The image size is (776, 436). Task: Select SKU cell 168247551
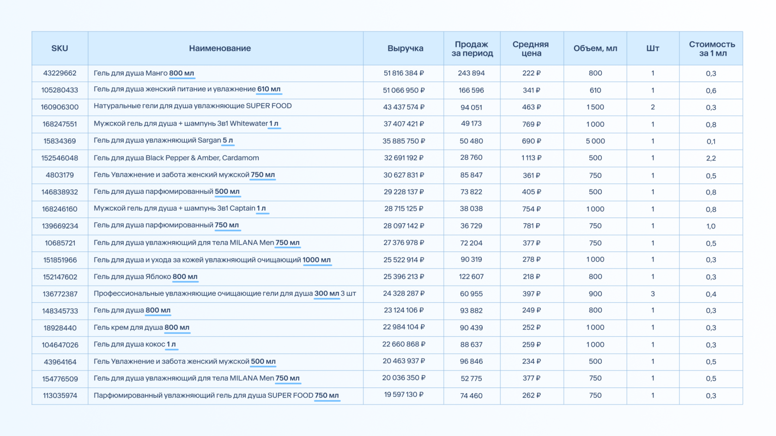[x=60, y=124]
